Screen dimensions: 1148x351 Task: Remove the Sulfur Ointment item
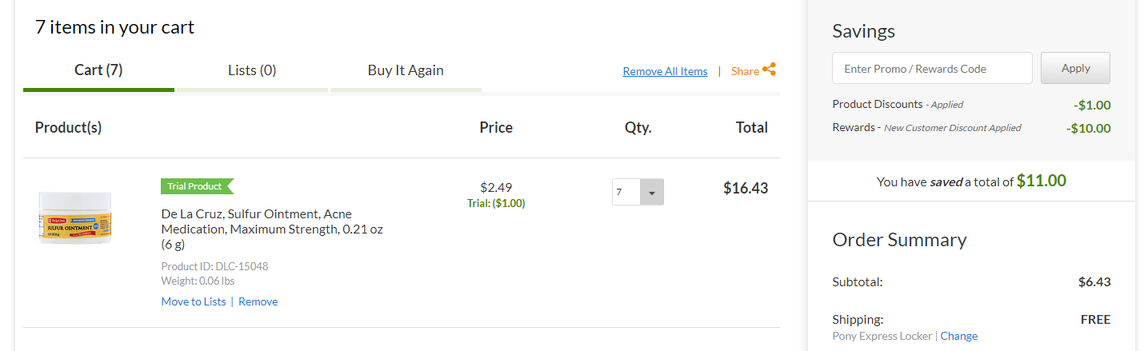258,301
